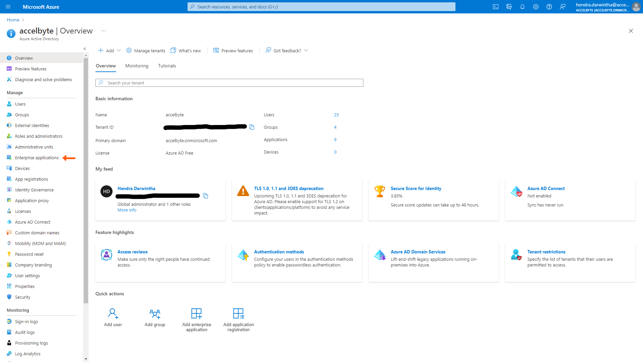Click the Add user quick action

[x=113, y=317]
